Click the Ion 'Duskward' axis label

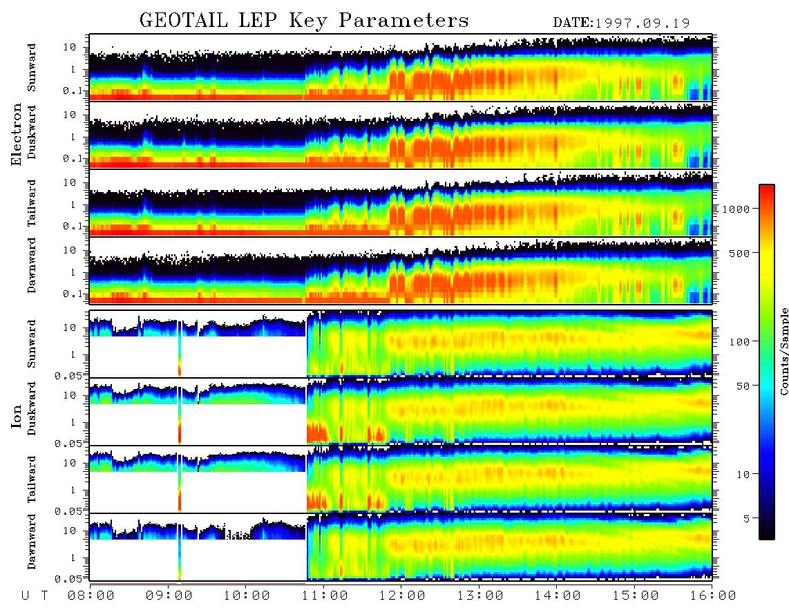32,408
